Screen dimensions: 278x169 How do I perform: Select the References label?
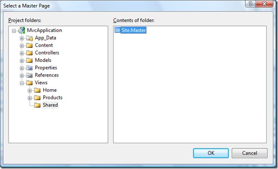click(x=47, y=75)
